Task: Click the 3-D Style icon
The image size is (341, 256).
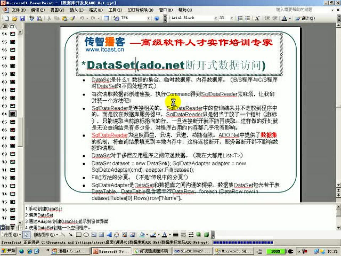Action: (206, 234)
